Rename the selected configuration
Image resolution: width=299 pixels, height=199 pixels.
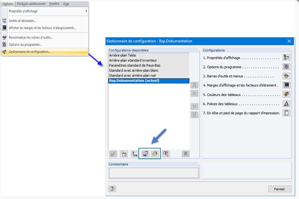135,154
